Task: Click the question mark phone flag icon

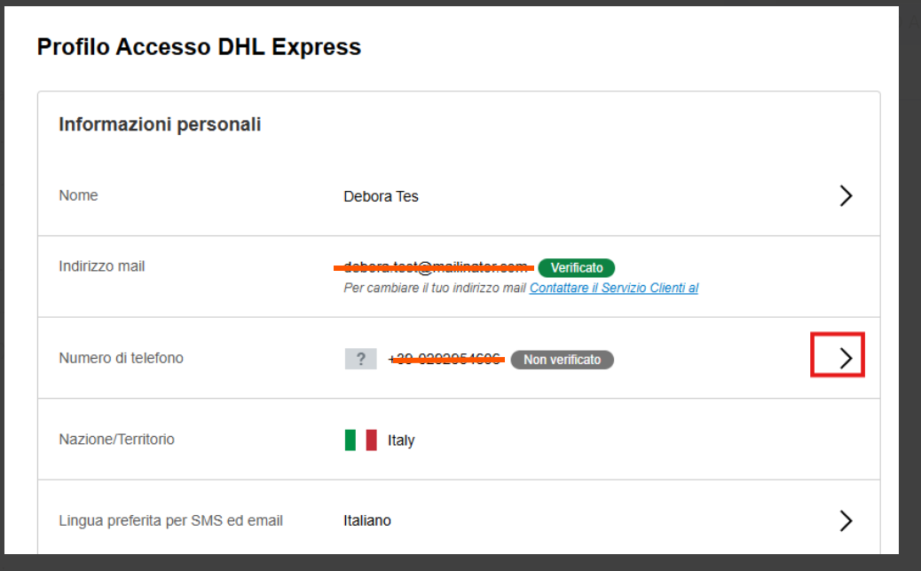Action: click(360, 359)
